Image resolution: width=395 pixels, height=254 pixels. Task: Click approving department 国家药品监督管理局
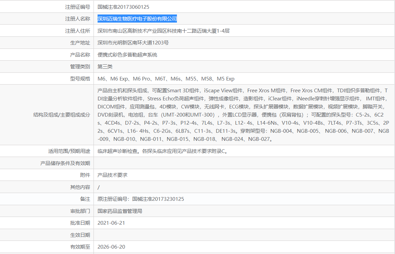pyautogui.click(x=120, y=211)
